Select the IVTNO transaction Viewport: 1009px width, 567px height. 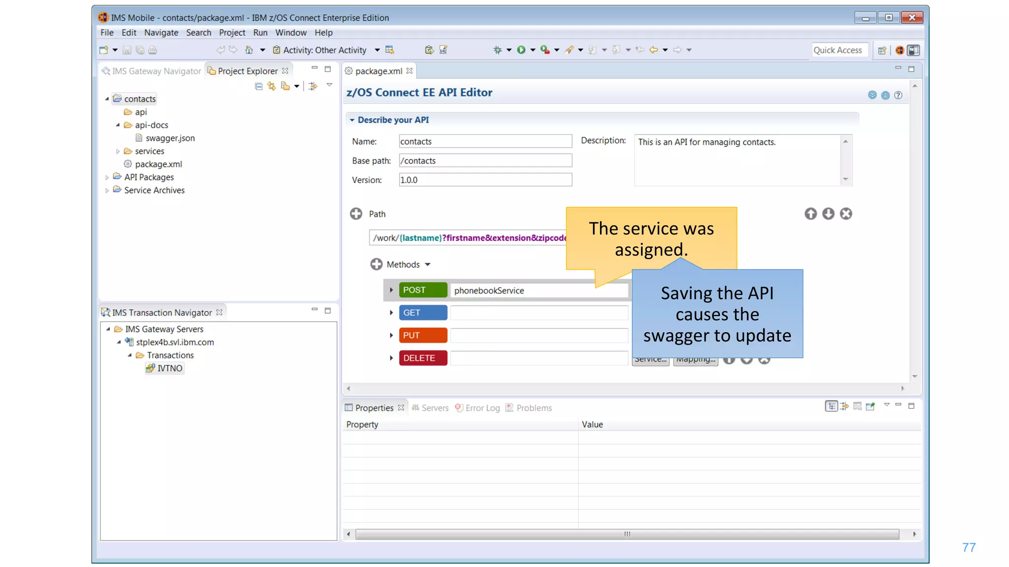[x=165, y=368]
